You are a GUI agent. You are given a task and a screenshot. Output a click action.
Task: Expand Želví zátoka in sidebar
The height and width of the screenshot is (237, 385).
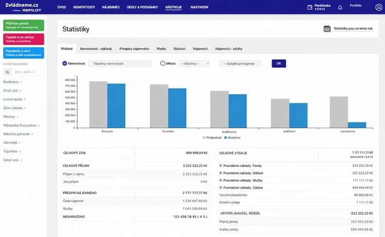click(x=14, y=108)
